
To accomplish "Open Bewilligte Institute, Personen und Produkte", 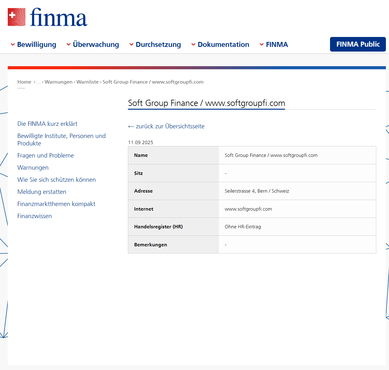I will point(61,139).
